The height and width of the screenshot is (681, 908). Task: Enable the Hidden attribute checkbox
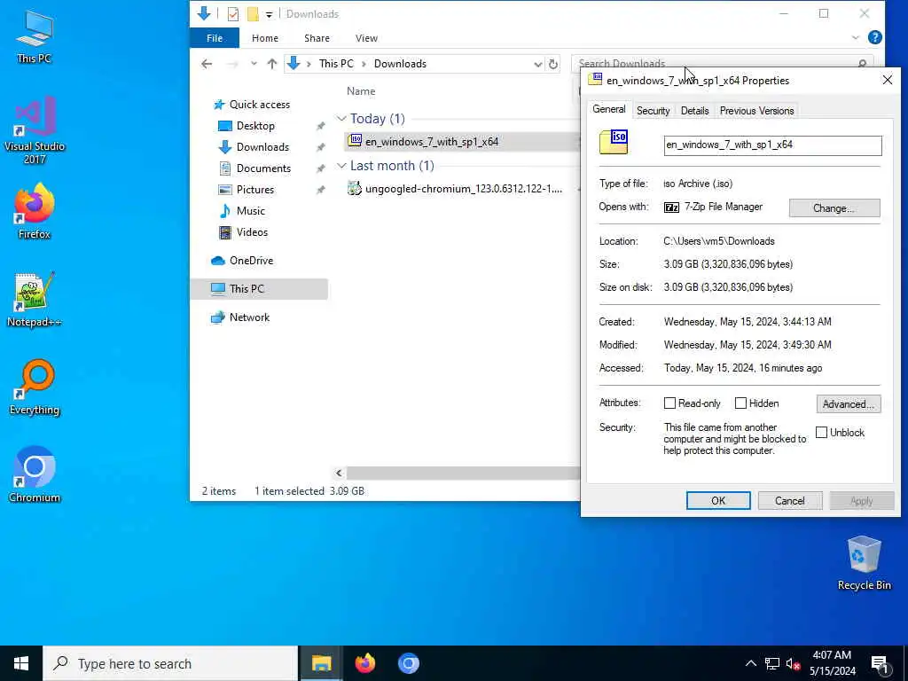pos(740,403)
